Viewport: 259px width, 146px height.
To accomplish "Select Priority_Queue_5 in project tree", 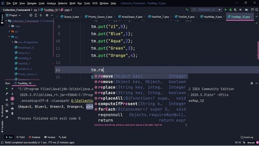I will tap(27, 74).
